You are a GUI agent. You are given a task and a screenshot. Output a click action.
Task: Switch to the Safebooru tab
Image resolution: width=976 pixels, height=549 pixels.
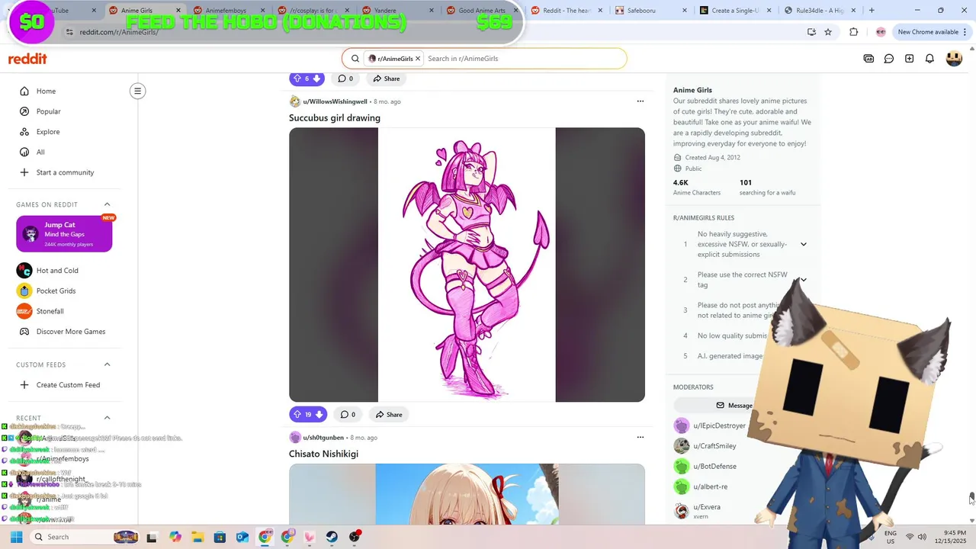pyautogui.click(x=653, y=11)
